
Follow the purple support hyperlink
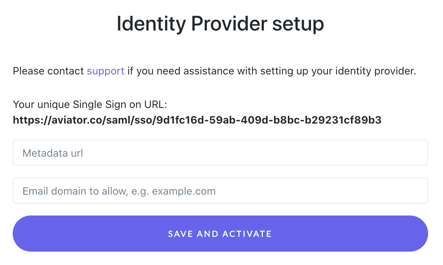pos(106,71)
